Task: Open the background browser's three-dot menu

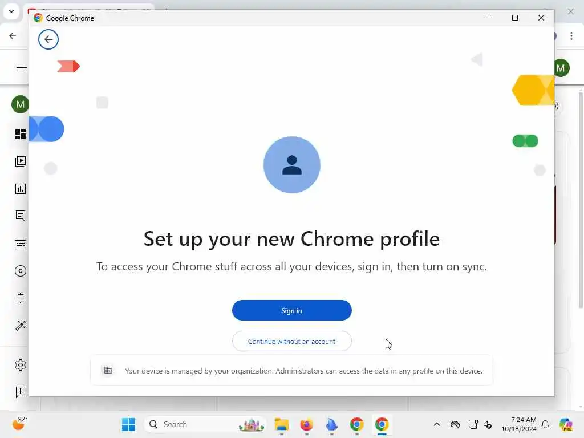Action: [571, 36]
